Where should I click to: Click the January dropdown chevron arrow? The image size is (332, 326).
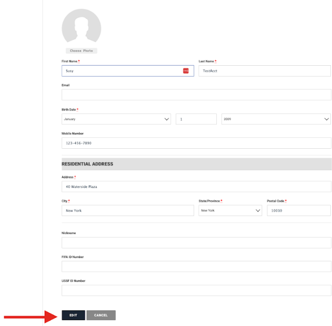(x=167, y=119)
